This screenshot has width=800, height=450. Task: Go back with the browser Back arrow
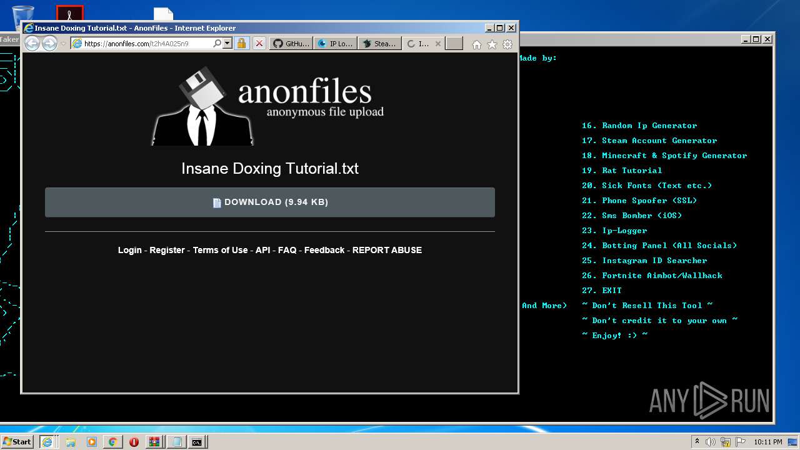point(32,43)
